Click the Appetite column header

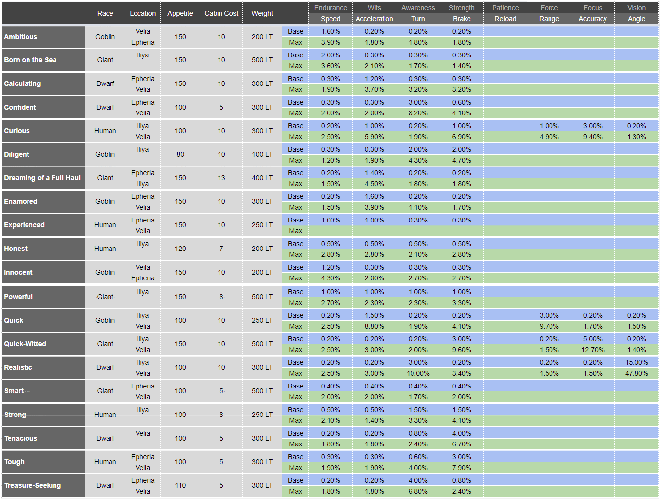(x=180, y=13)
